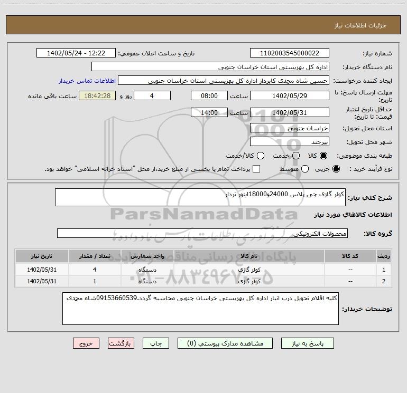Click the بازگشت back button

tap(121, 343)
